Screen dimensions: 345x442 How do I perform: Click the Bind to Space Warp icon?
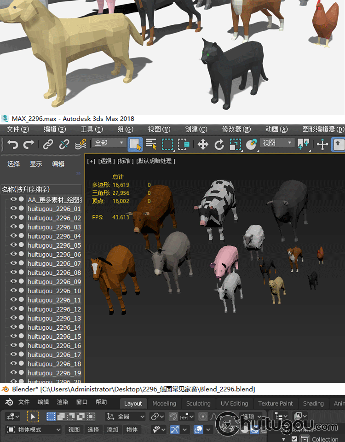[x=80, y=145]
